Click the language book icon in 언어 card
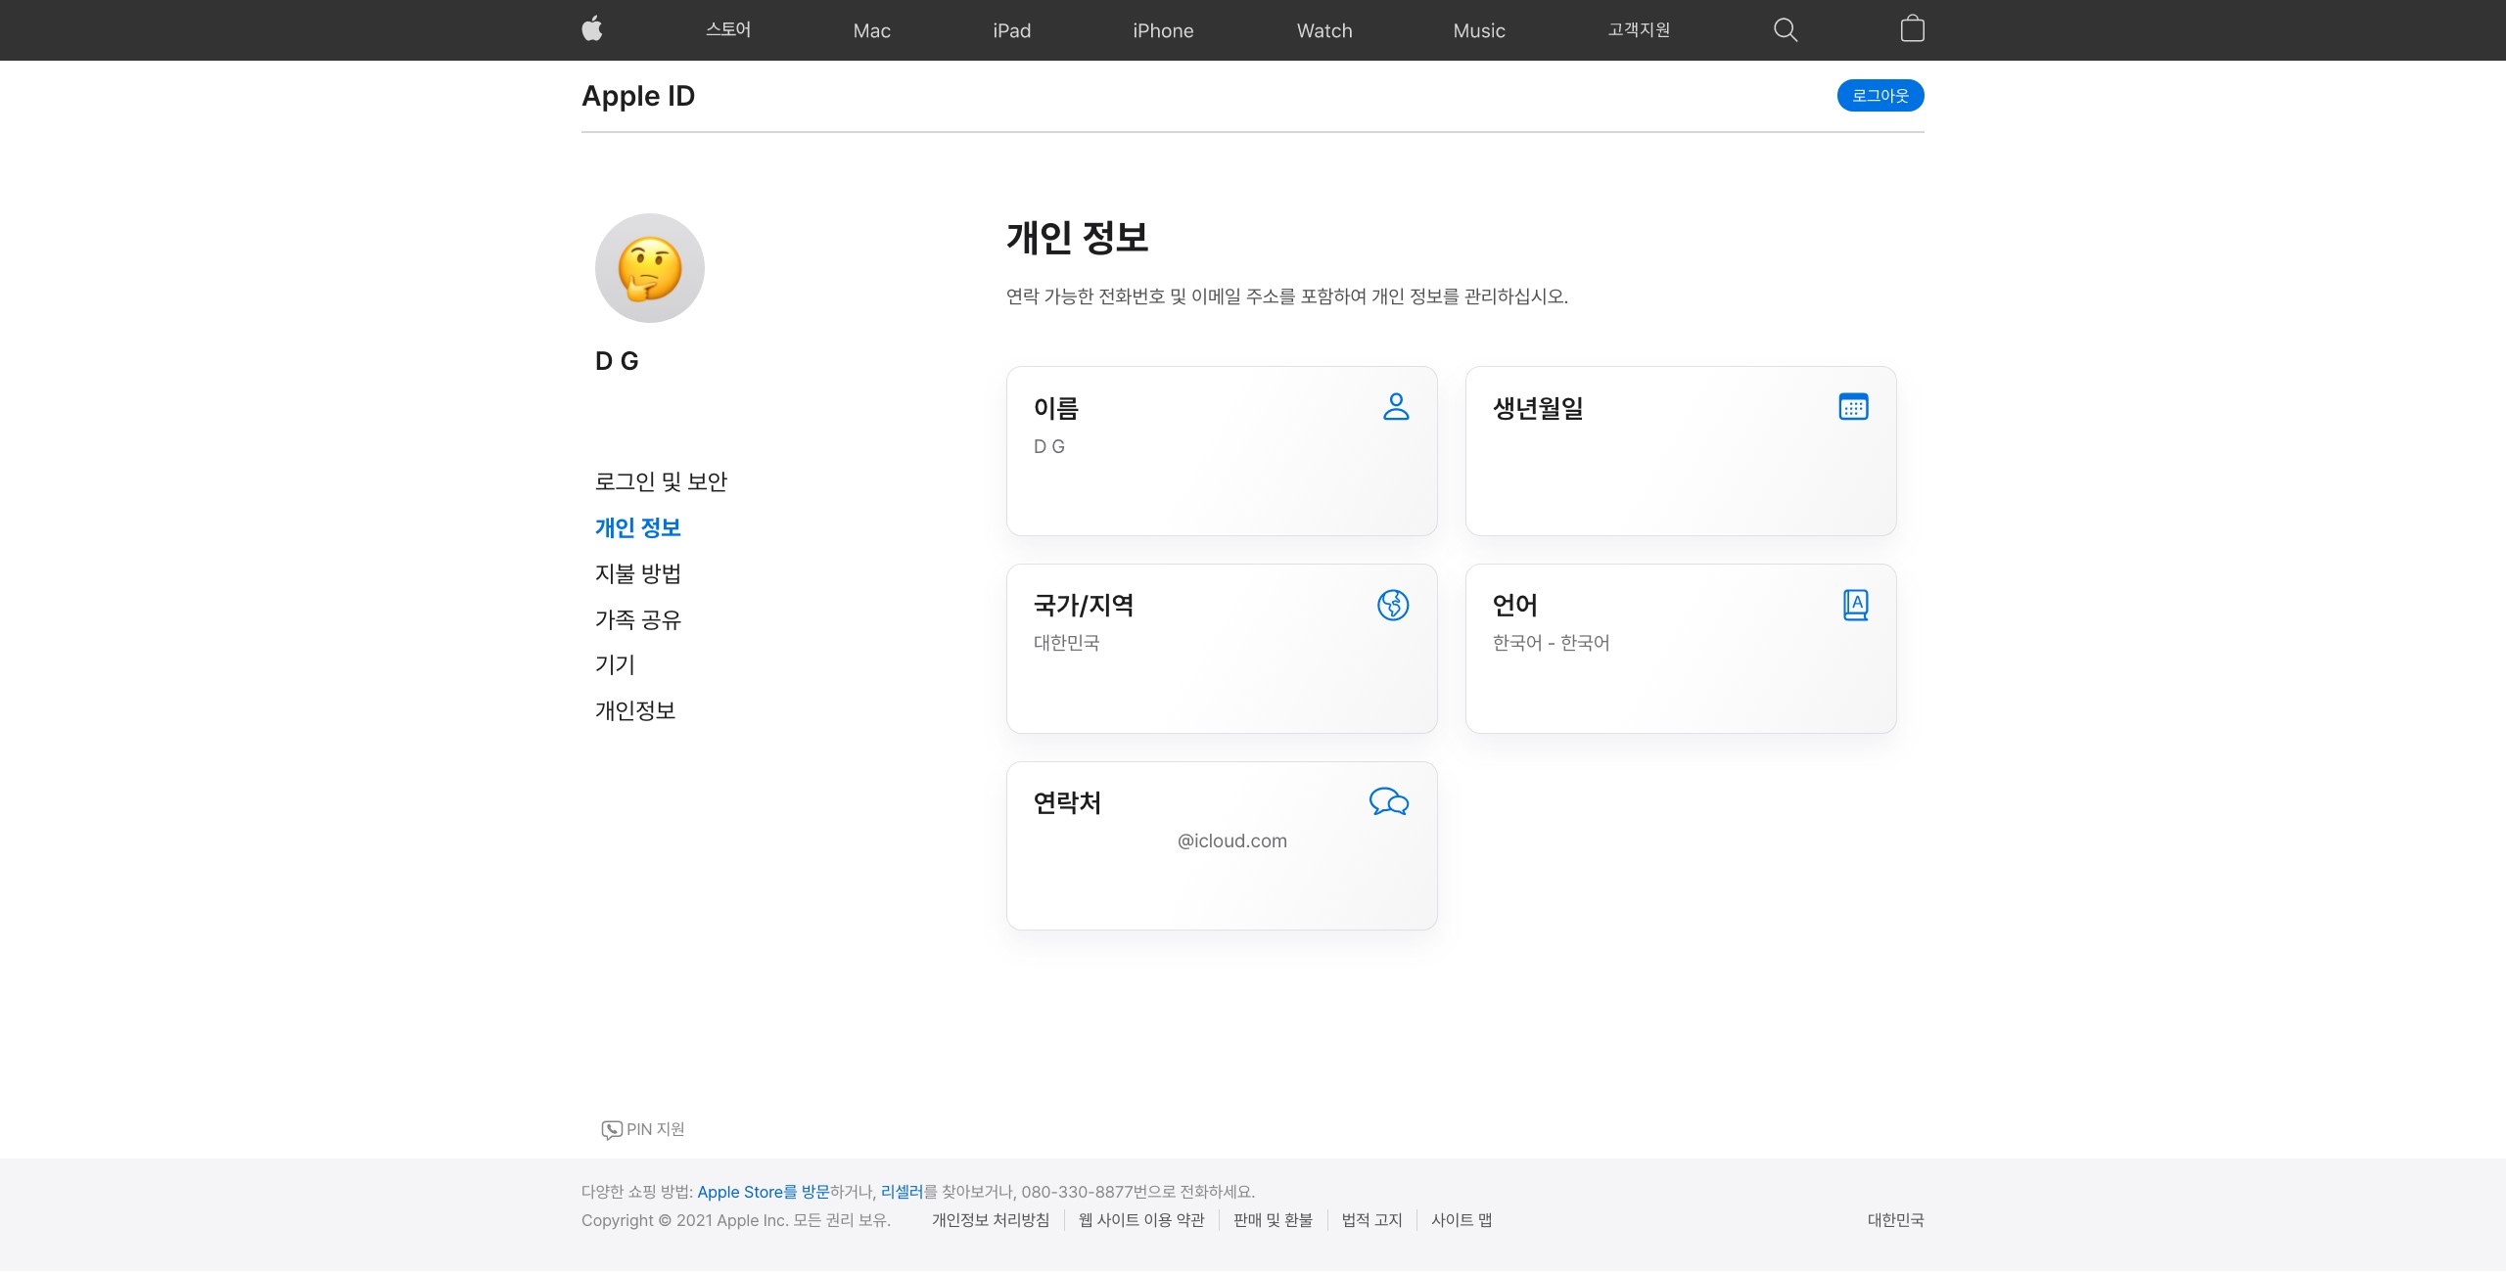Viewport: 2506px width, 1272px height. pyautogui.click(x=1855, y=606)
